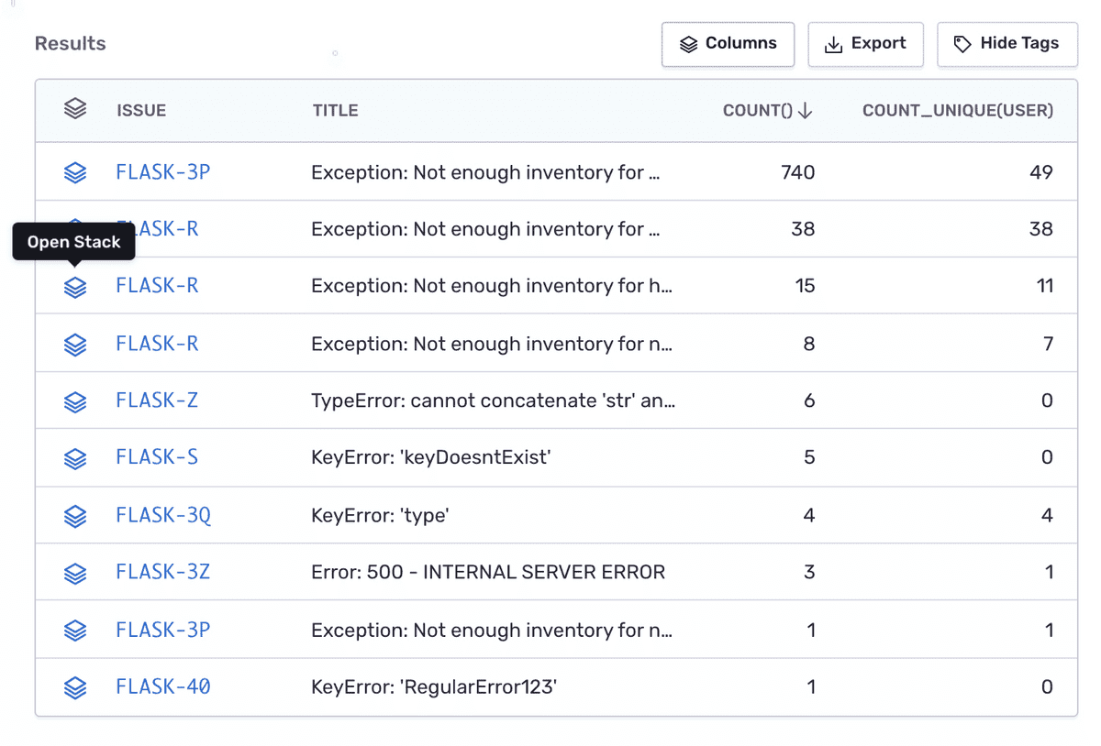This screenshot has width=1101, height=746.
Task: Click title of the row with count 740
Action: (x=486, y=172)
